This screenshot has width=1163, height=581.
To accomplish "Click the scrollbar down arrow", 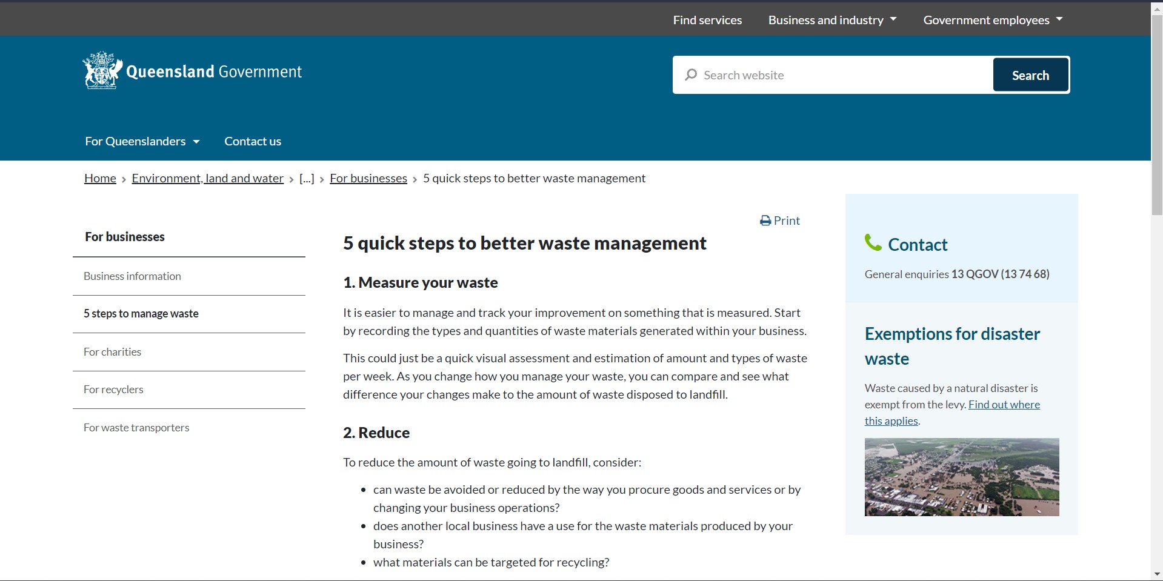I will pos(1157,574).
